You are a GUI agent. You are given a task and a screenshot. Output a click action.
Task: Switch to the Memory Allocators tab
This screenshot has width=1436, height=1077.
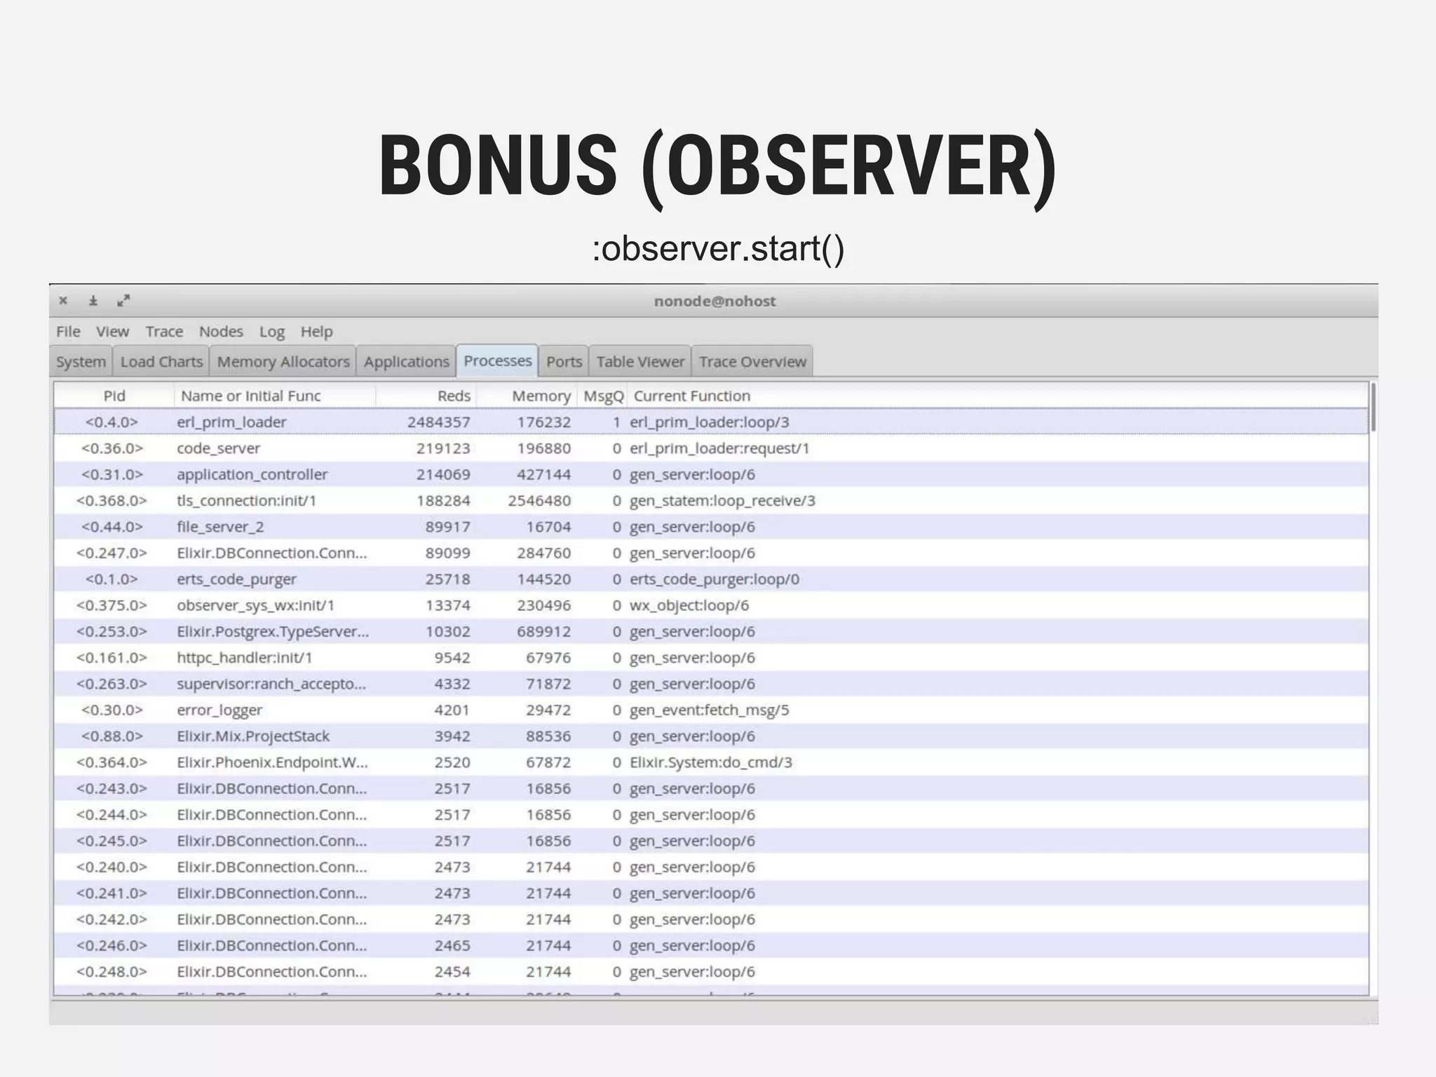pos(283,361)
